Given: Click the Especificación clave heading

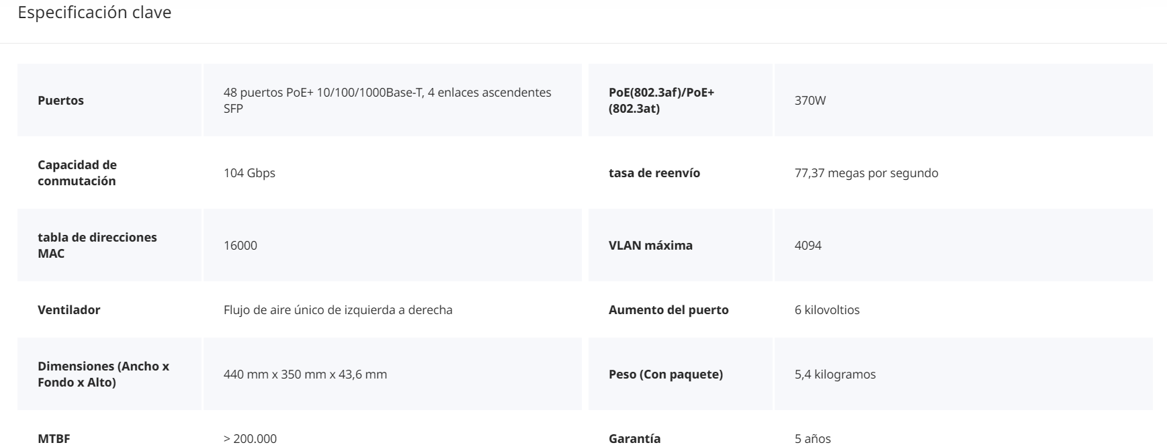Looking at the screenshot, I should click(94, 13).
